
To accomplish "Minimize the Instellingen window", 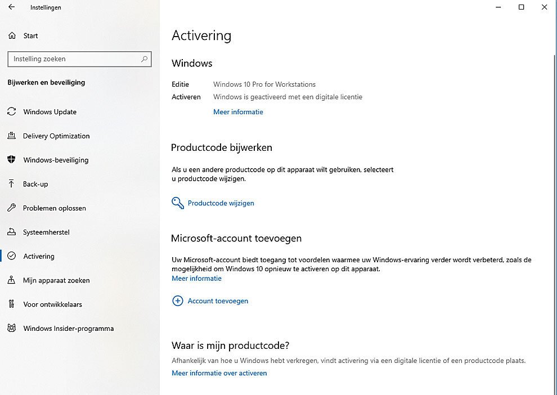I will tap(498, 7).
